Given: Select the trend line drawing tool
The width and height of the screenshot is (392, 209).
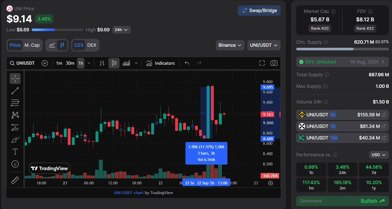Looking at the screenshot, I should [15, 91].
